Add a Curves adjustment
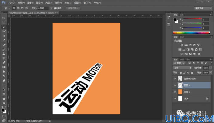The image size is (214, 123). [190, 45]
